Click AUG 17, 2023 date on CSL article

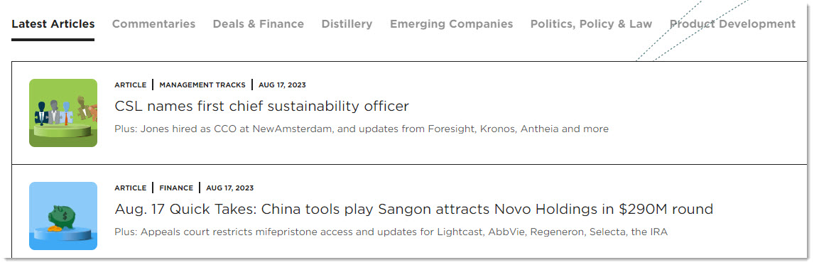(283, 85)
